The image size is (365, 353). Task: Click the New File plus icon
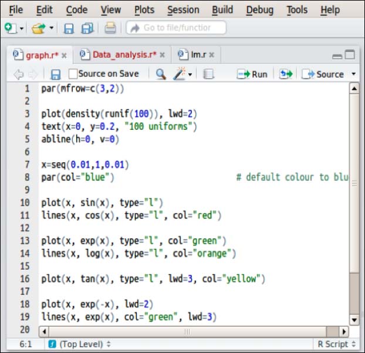(11, 28)
